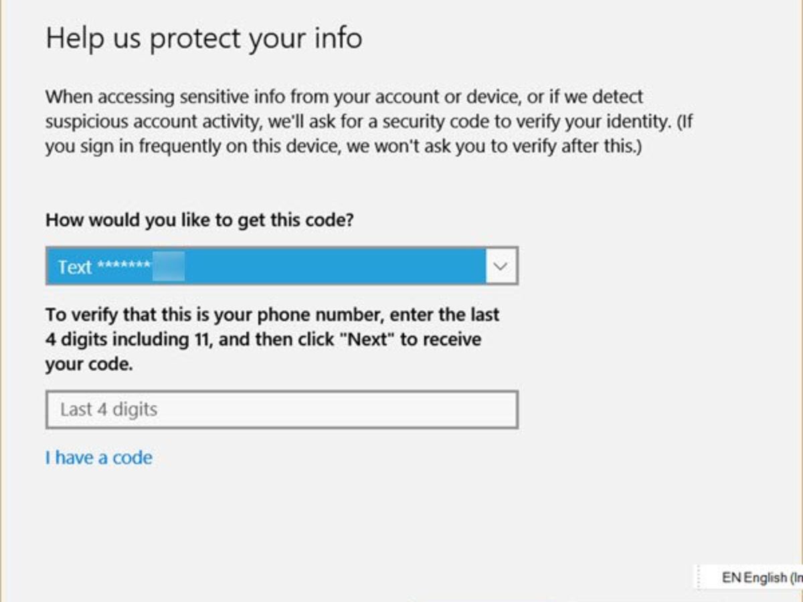Click the blurred phone digits in the dropdown
The image size is (803, 602).
tap(168, 266)
